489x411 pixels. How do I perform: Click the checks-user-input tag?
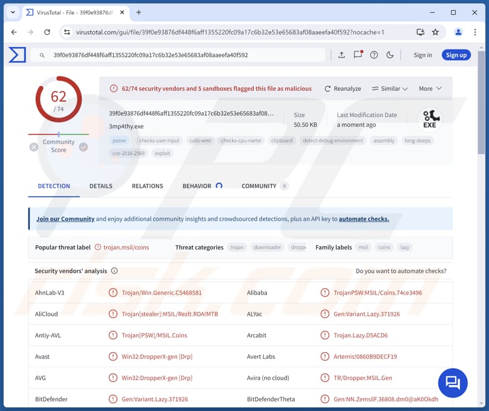(x=159, y=141)
